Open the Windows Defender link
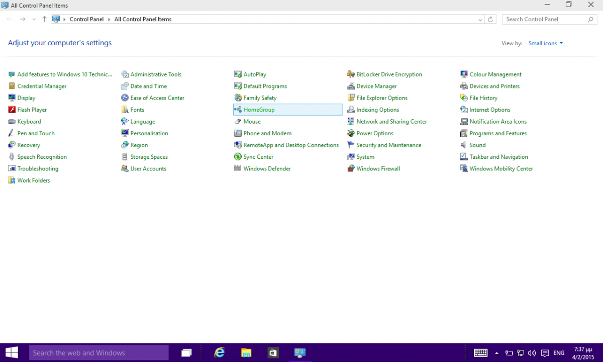The height and width of the screenshot is (362, 603). pos(267,168)
